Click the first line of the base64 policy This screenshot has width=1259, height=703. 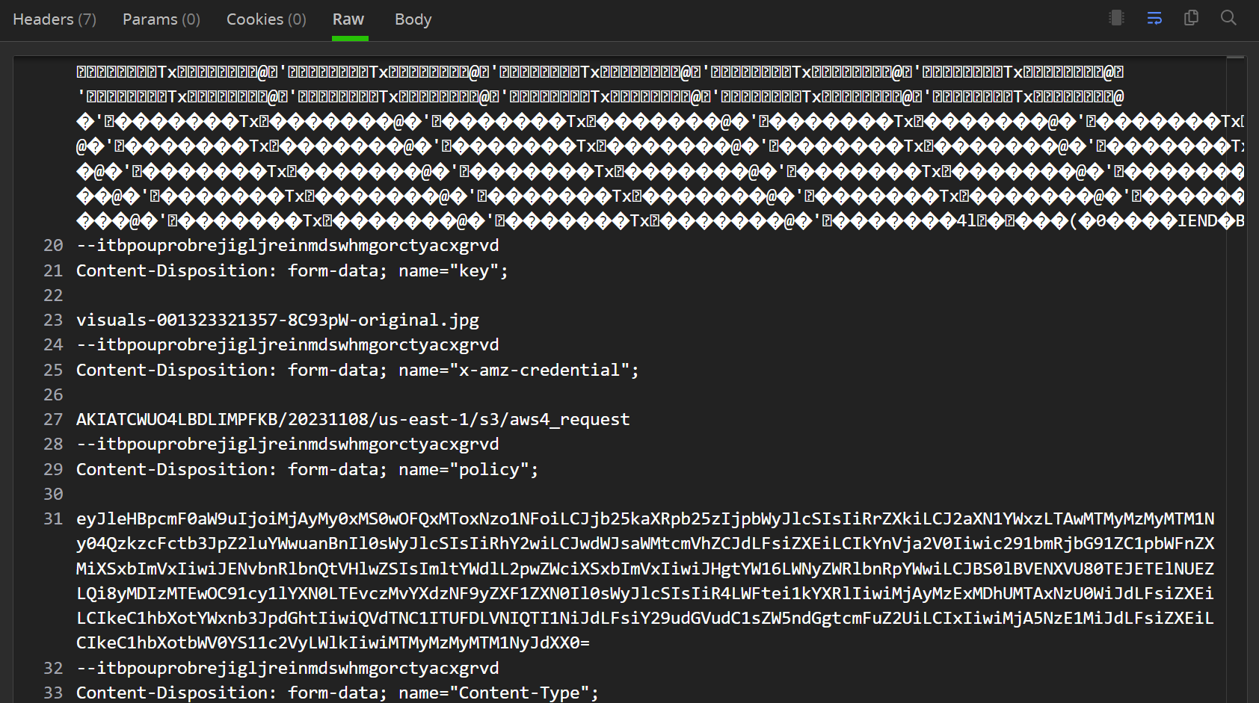(x=644, y=519)
